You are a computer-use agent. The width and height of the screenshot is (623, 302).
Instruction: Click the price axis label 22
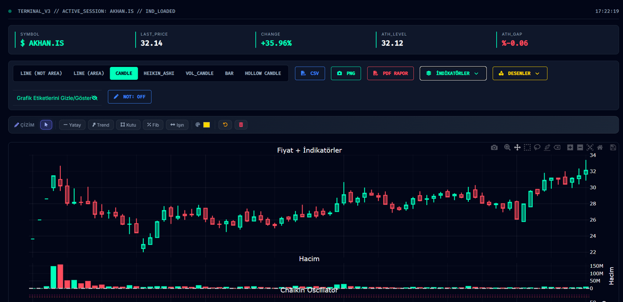pyautogui.click(x=592, y=253)
